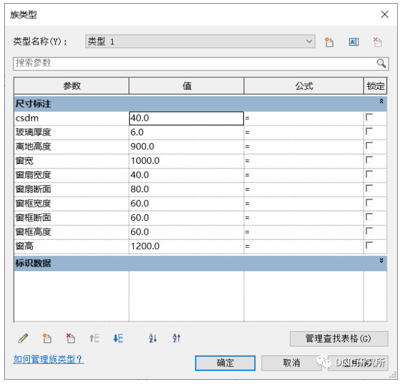The image size is (402, 384).
Task: Sort parameters in descending order
Action: (x=176, y=338)
